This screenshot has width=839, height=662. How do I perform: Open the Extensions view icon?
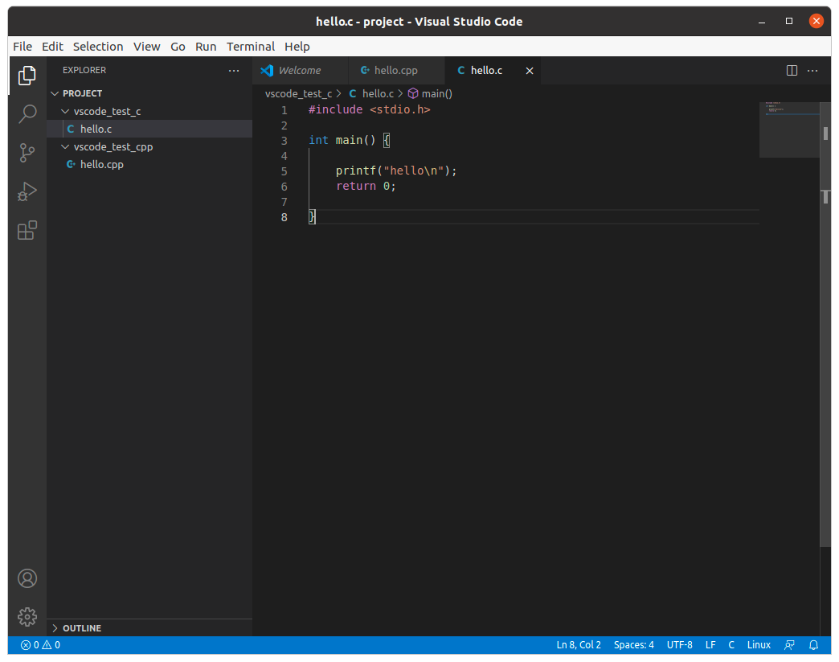pos(27,230)
